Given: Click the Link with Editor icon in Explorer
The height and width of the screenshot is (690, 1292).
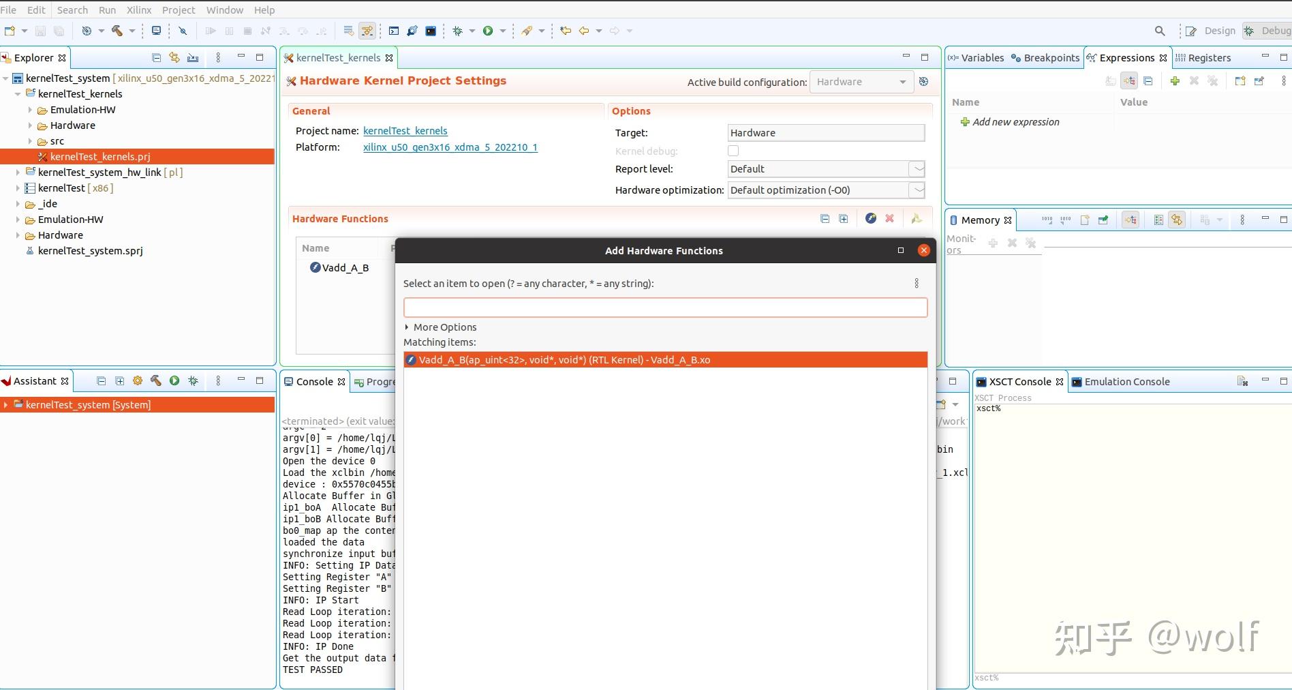Looking at the screenshot, I should point(174,58).
